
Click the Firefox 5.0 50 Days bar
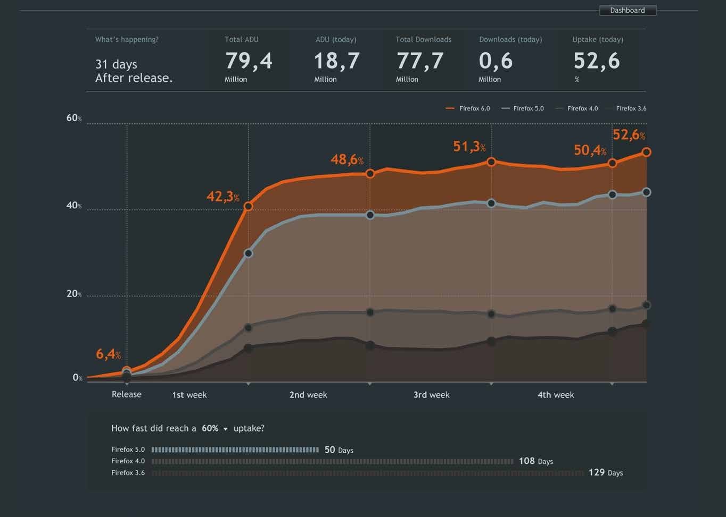(x=235, y=450)
